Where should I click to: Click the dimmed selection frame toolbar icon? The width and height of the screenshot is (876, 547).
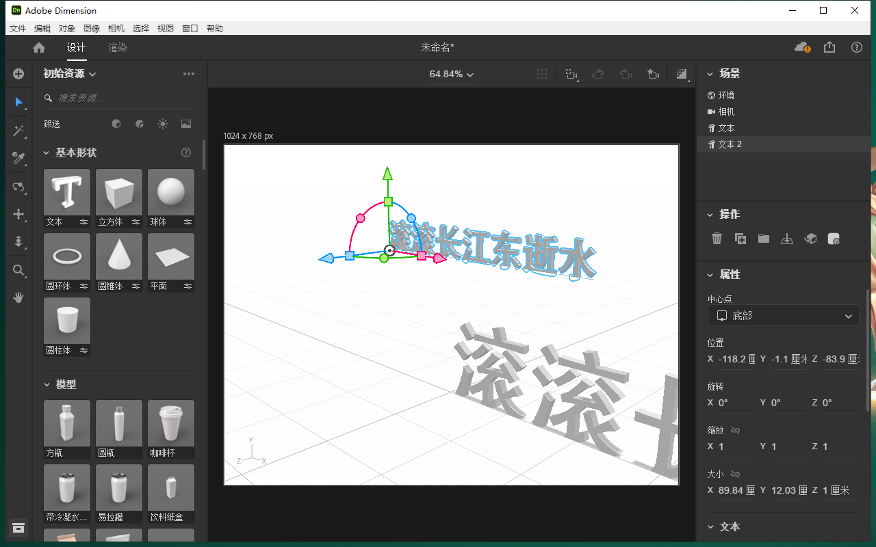tap(542, 74)
